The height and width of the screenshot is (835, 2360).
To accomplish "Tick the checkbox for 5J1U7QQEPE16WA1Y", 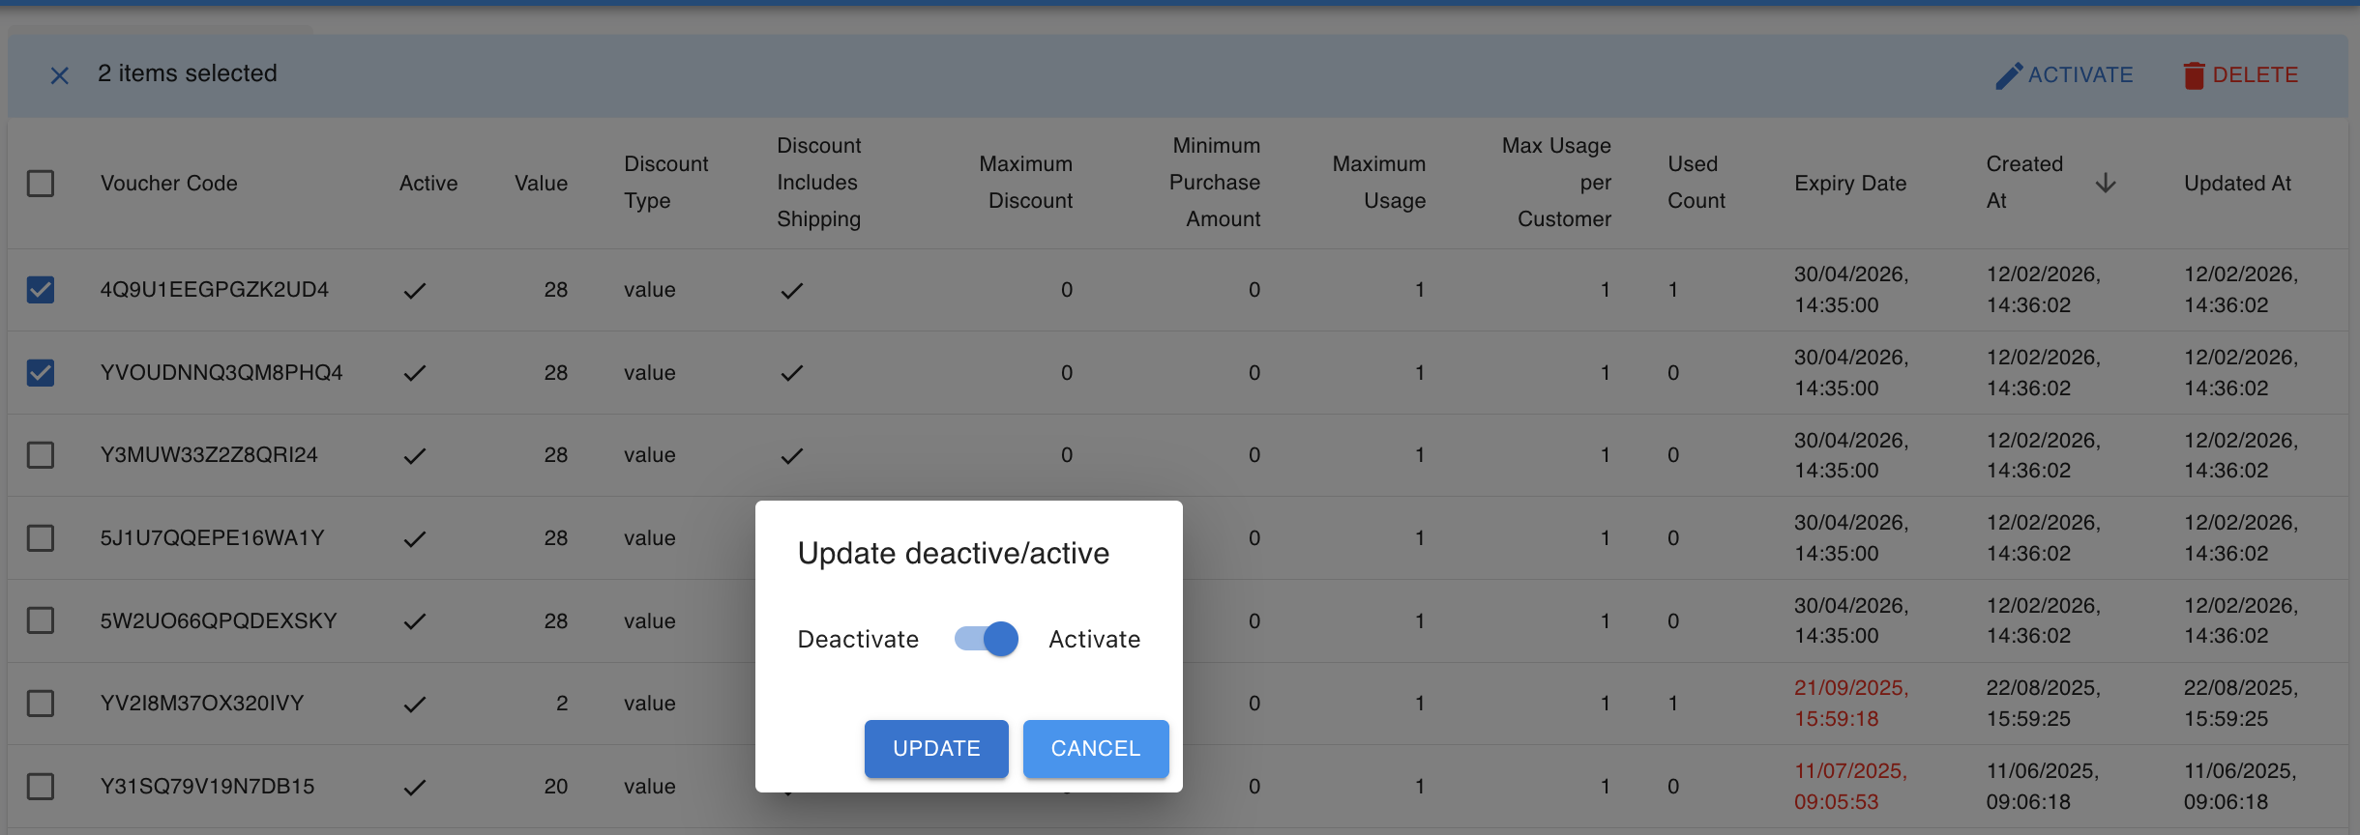I will [41, 538].
